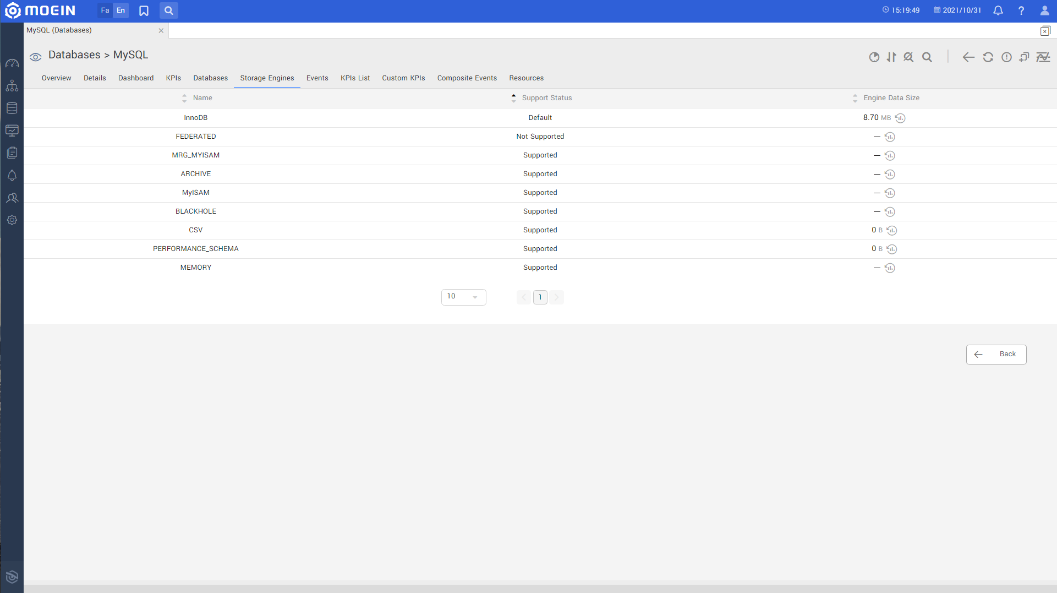Go to previous page arrow

524,297
